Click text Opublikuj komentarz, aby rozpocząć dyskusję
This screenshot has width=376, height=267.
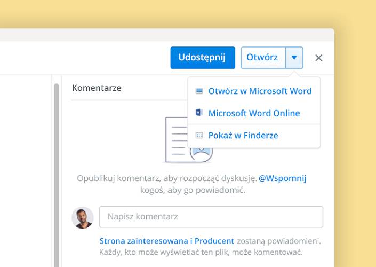click(167, 179)
